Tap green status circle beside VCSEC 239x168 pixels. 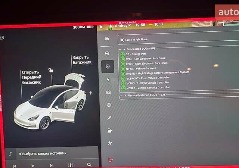click(x=124, y=88)
